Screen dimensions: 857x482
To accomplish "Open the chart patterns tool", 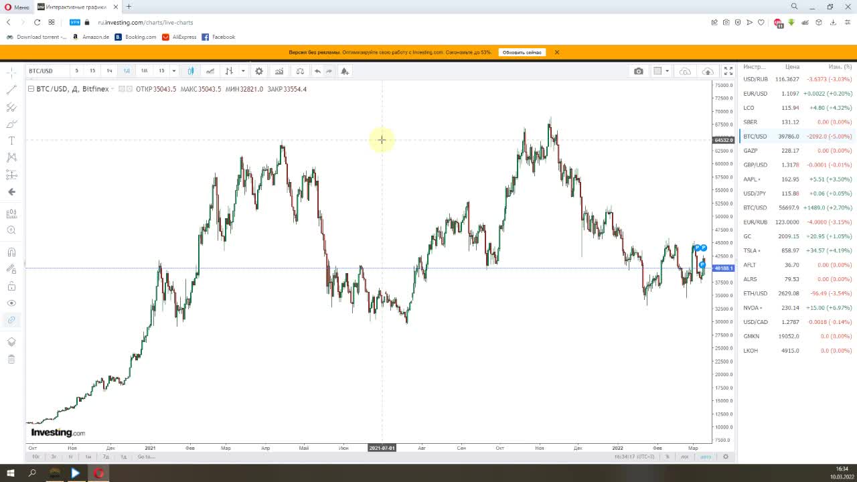I will [11, 157].
